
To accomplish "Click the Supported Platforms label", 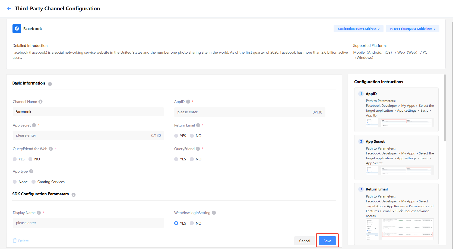I will pyautogui.click(x=370, y=46).
